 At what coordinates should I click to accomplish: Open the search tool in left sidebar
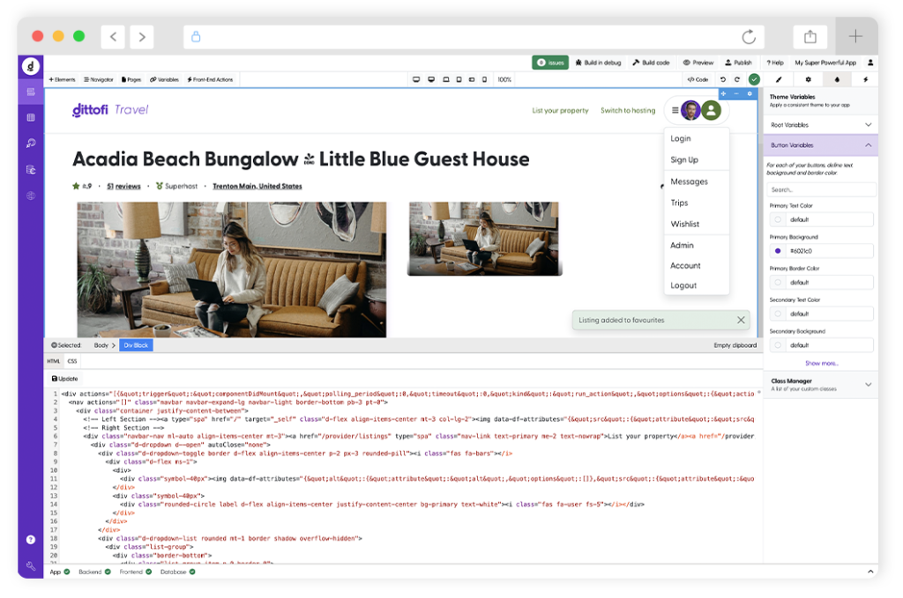[x=31, y=144]
